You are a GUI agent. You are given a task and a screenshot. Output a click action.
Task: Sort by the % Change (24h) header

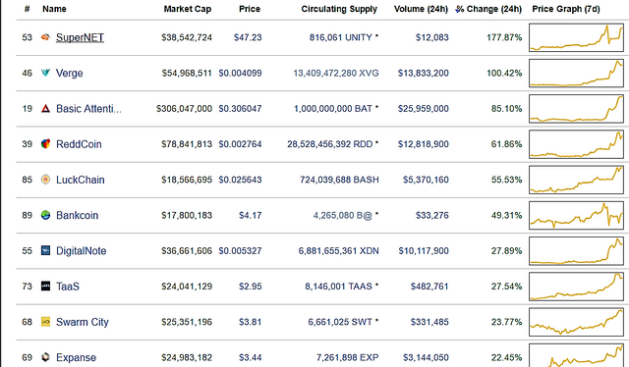pyautogui.click(x=488, y=9)
